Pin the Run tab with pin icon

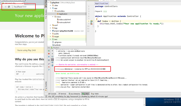[49, 64]
